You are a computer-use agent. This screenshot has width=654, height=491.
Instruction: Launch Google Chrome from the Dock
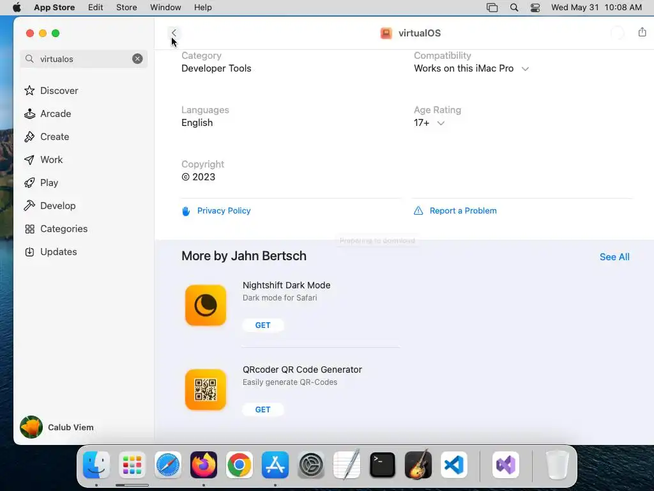(x=240, y=465)
